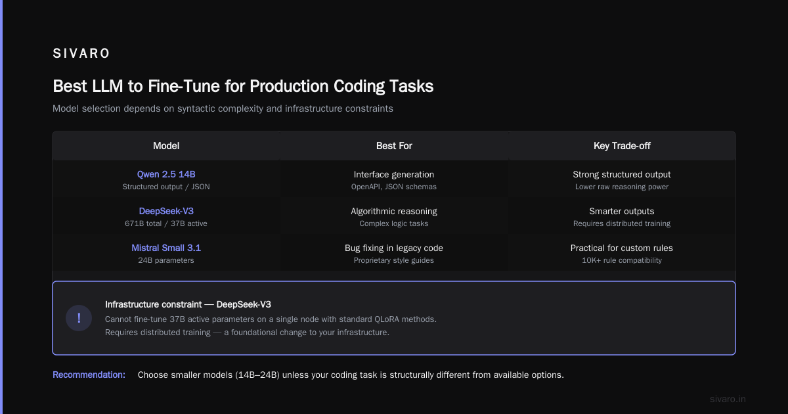
Task: Select 'Bug fixing in legacy code' cell
Action: coord(394,248)
